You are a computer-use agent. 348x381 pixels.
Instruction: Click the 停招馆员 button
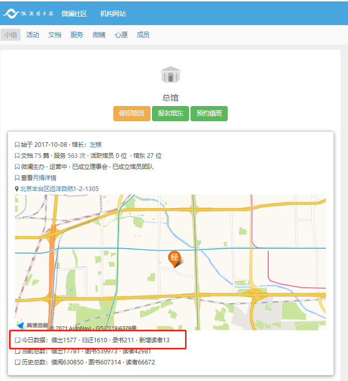pyautogui.click(x=132, y=113)
